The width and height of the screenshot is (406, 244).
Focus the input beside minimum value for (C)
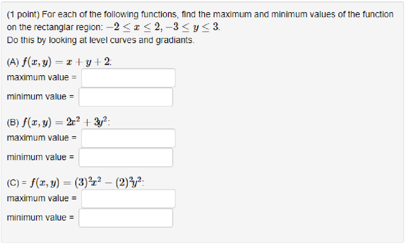126,218
